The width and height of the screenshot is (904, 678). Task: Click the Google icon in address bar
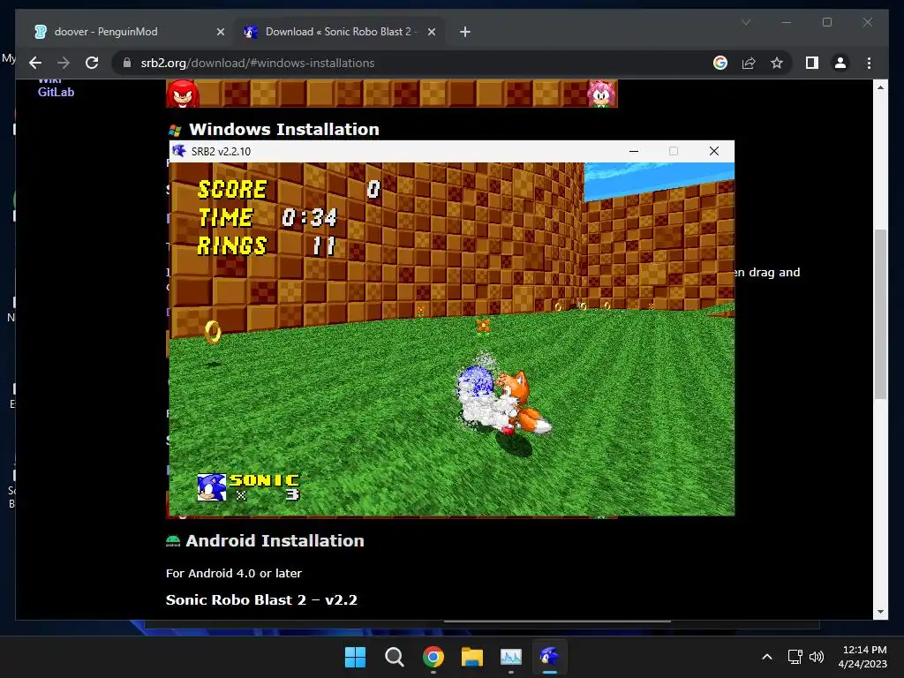pos(720,63)
